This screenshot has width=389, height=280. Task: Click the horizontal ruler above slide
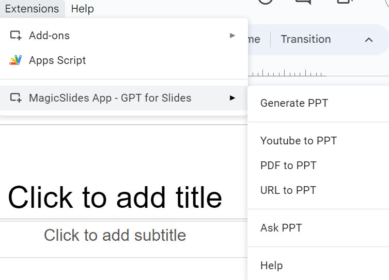click(287, 73)
